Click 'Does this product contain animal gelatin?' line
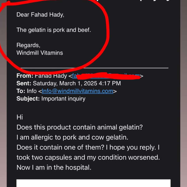The image size is (187, 187). click(x=79, y=127)
